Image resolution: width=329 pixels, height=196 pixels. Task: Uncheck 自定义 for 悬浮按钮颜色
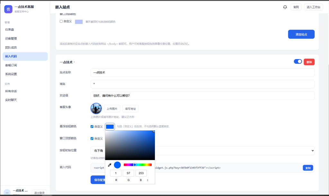click(x=92, y=126)
